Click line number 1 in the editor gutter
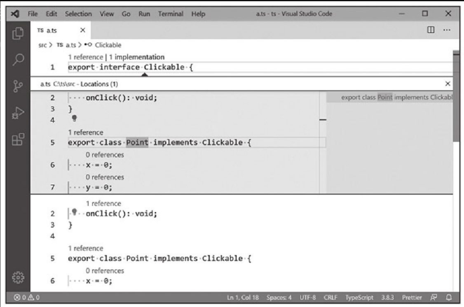 [52, 67]
